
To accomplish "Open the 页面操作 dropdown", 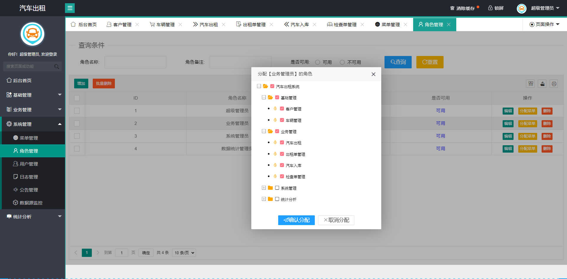I will (x=545, y=24).
